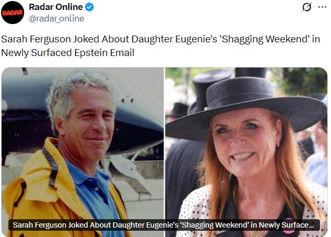Click the Radar Online profile avatar
This screenshot has width=331, height=237.
pos(13,13)
